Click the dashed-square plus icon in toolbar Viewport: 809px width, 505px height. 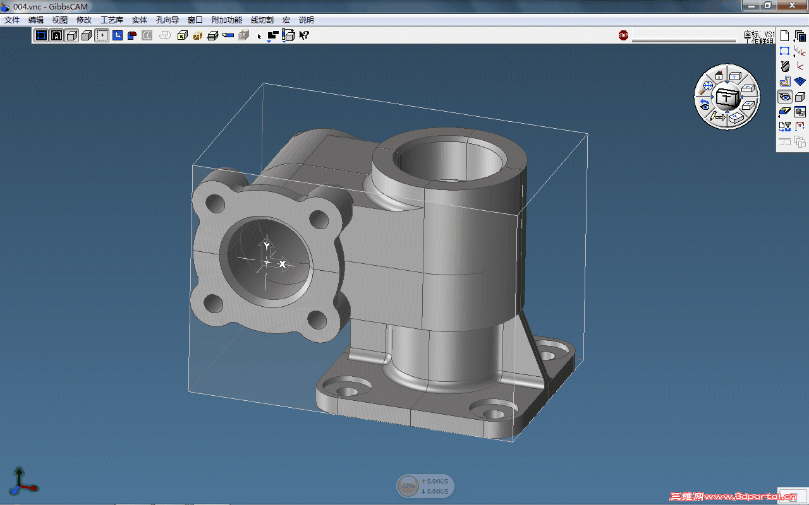coord(102,35)
